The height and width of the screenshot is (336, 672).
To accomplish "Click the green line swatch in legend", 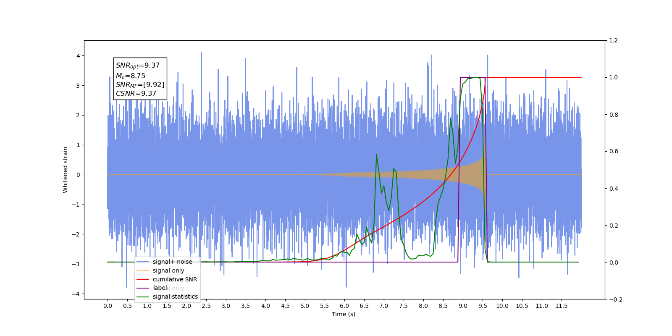I will (x=143, y=297).
